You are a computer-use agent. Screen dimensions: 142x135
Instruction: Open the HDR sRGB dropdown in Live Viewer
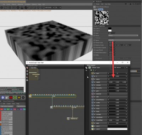click(49, 7)
